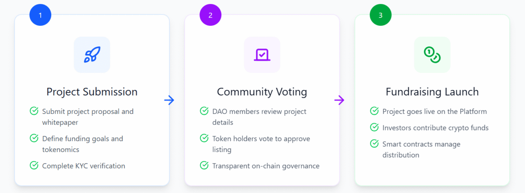Viewport: 525px width, 193px height.
Task: Click the laptop checkmark icon above Community Voting
Action: click(x=262, y=55)
